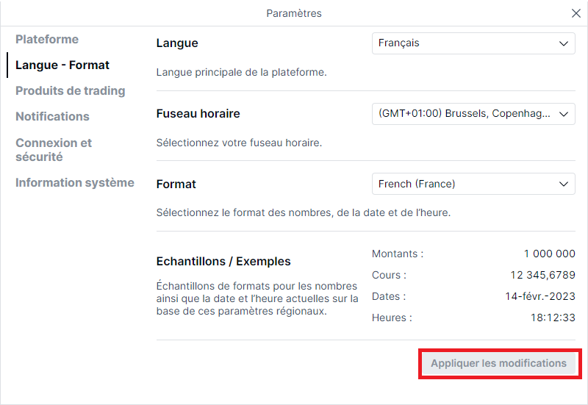
Task: Click the Cours sample value 12 345,6789
Action: coord(542,275)
